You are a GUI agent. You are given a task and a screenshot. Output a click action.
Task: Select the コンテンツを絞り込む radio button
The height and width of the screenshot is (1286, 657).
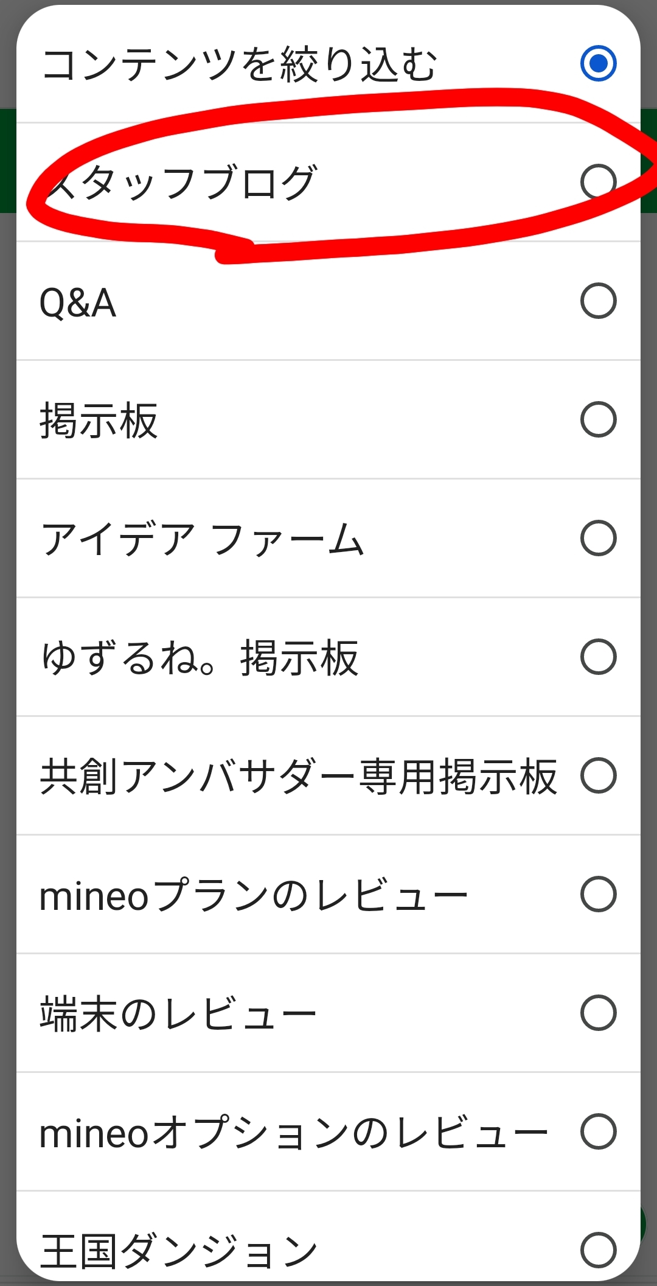click(599, 63)
